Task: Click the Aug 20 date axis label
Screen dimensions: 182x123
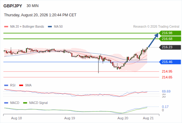Action: (123, 118)
